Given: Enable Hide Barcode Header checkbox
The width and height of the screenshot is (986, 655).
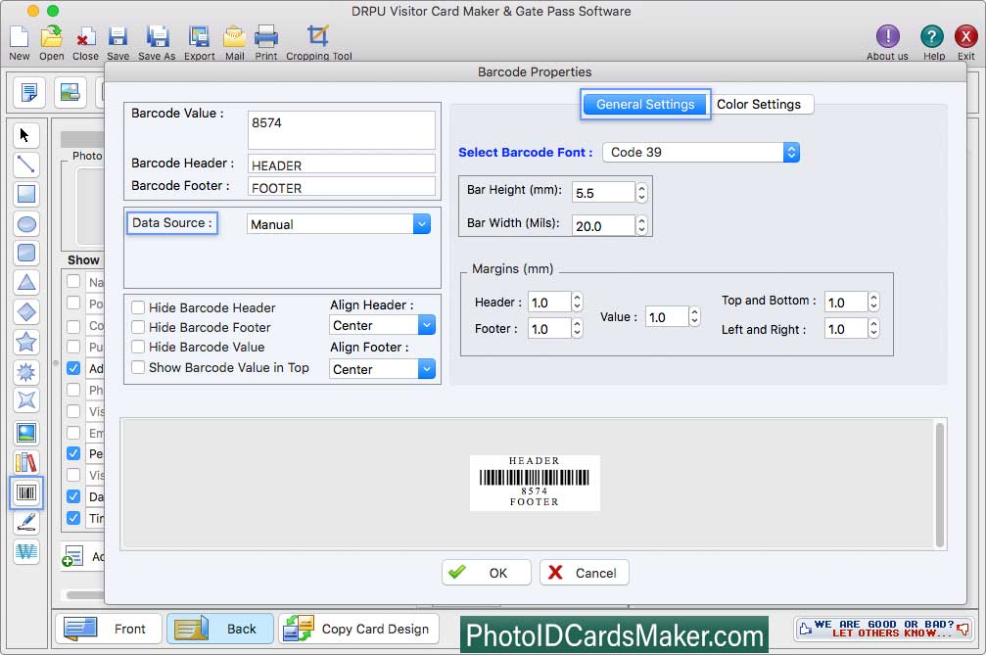Looking at the screenshot, I should click(x=138, y=307).
